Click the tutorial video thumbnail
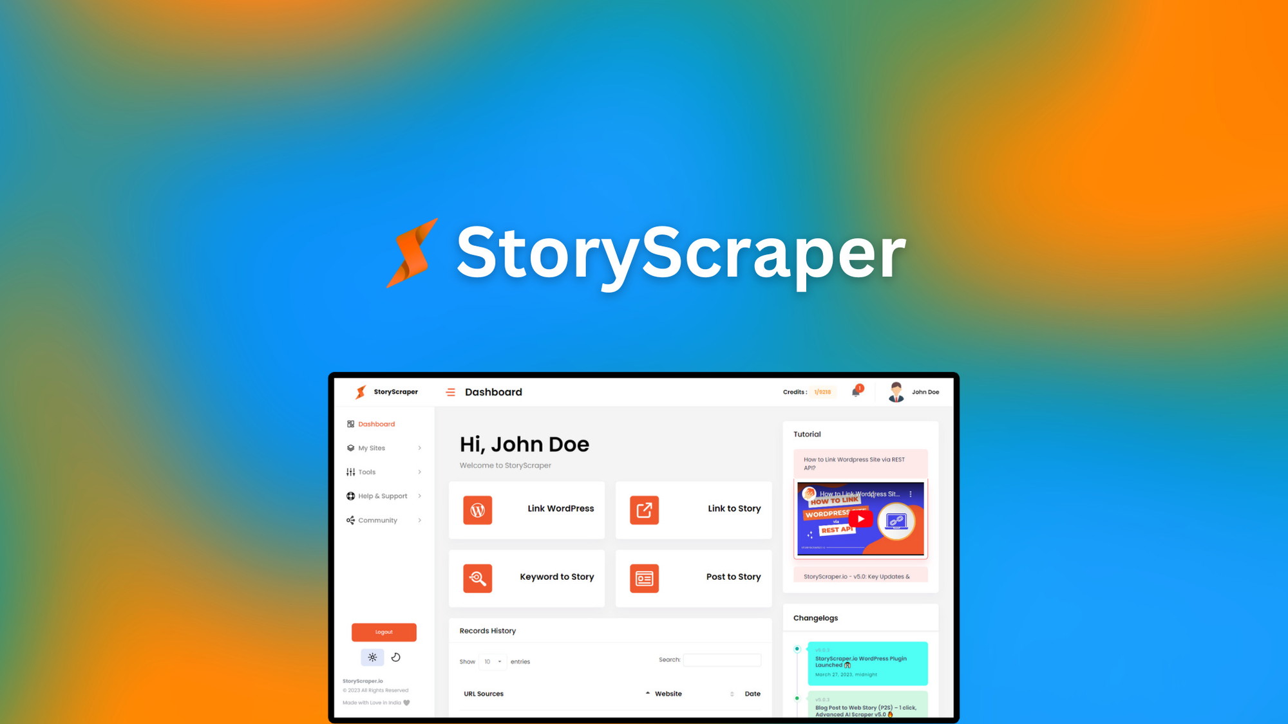Screen dimensions: 1288x724 [858, 517]
